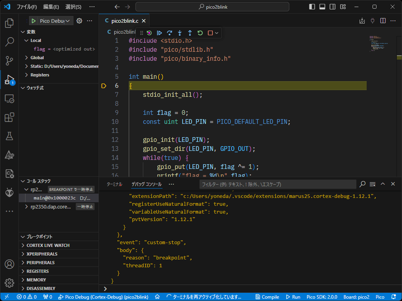402x301 pixels.
Task: Restart the debug session
Action: 200,33
